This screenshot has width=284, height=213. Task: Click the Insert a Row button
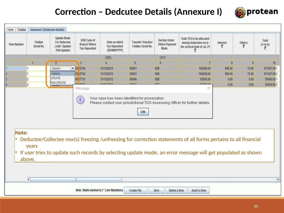(199, 190)
